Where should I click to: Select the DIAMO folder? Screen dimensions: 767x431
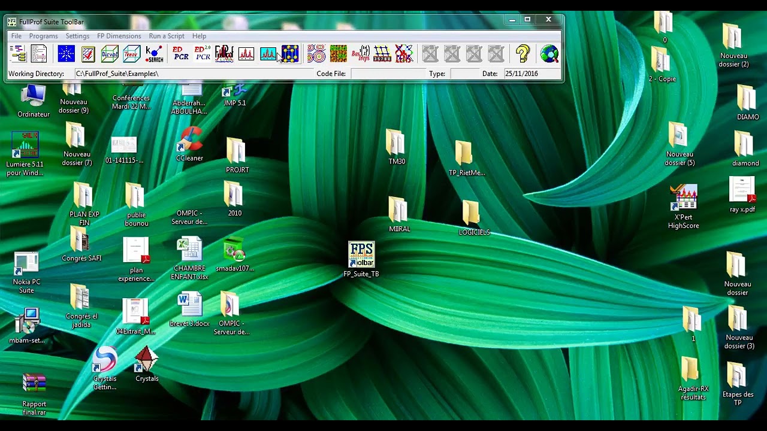tap(747, 102)
